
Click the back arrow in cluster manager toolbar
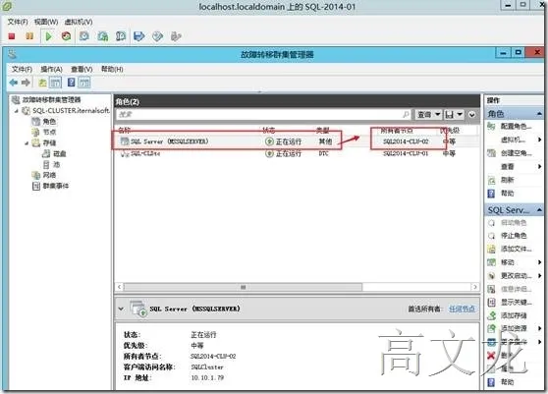[14, 83]
